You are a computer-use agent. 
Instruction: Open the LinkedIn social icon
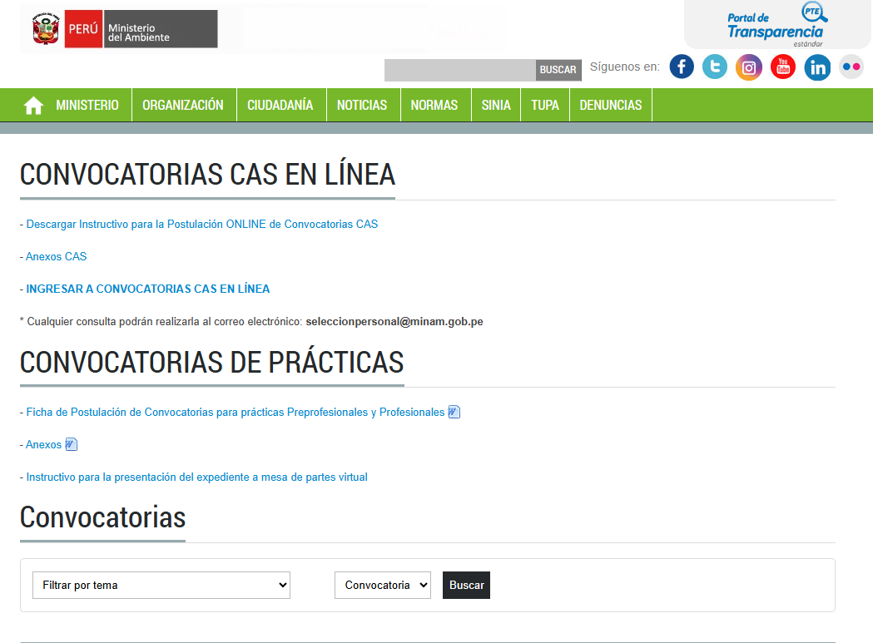point(817,67)
